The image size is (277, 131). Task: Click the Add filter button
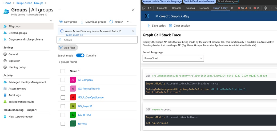click(68, 48)
